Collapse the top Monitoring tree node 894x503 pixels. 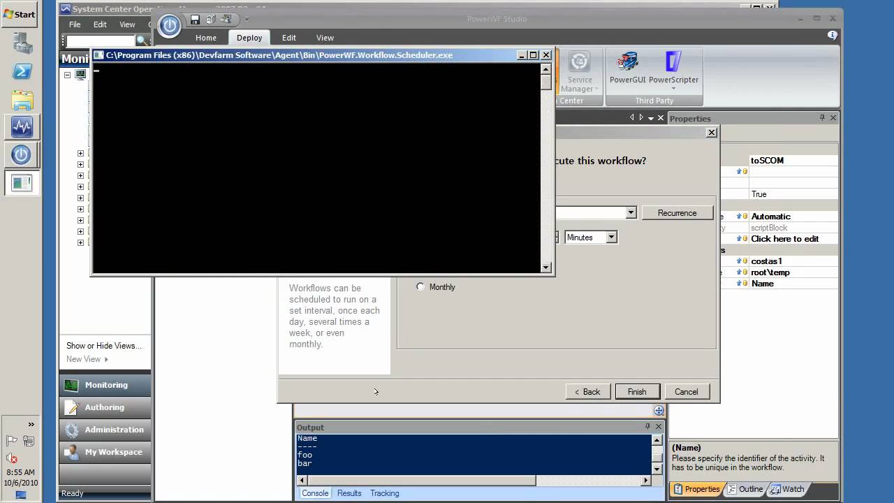pos(67,75)
